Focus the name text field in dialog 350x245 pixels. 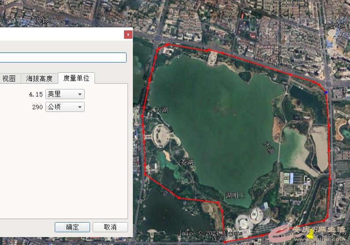tap(63, 58)
